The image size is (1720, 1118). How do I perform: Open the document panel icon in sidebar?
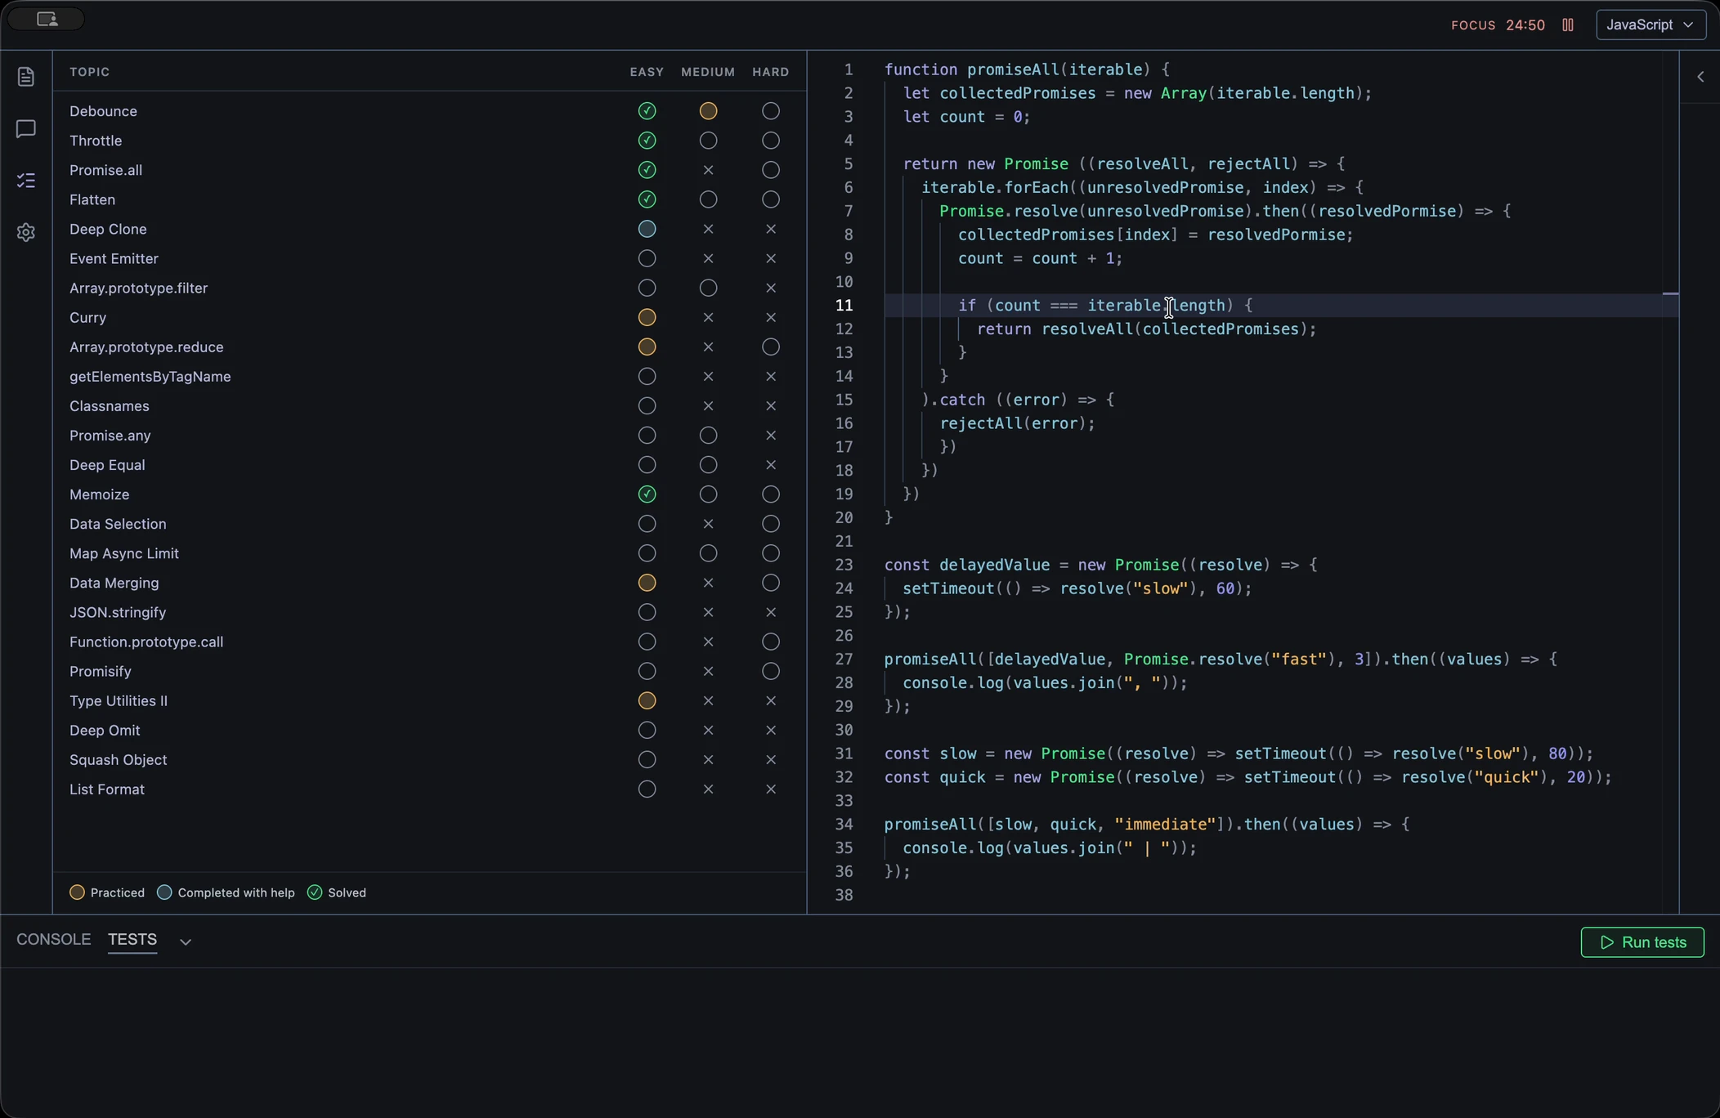click(26, 77)
